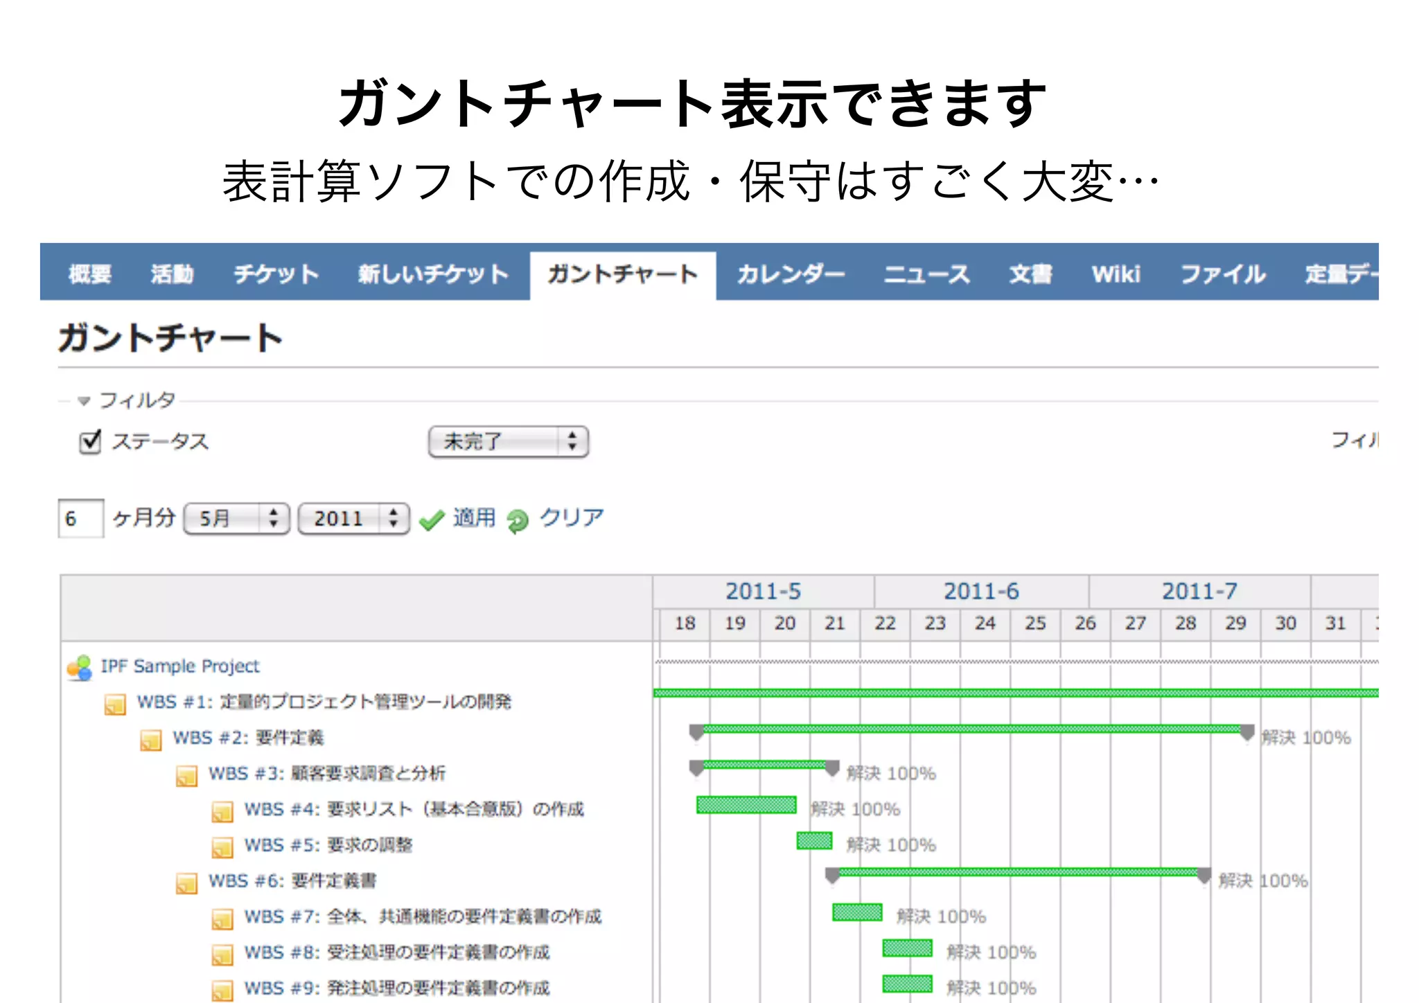1419x1003 pixels.
Task: Click the WBS #7 green task bar
Action: pos(857,912)
